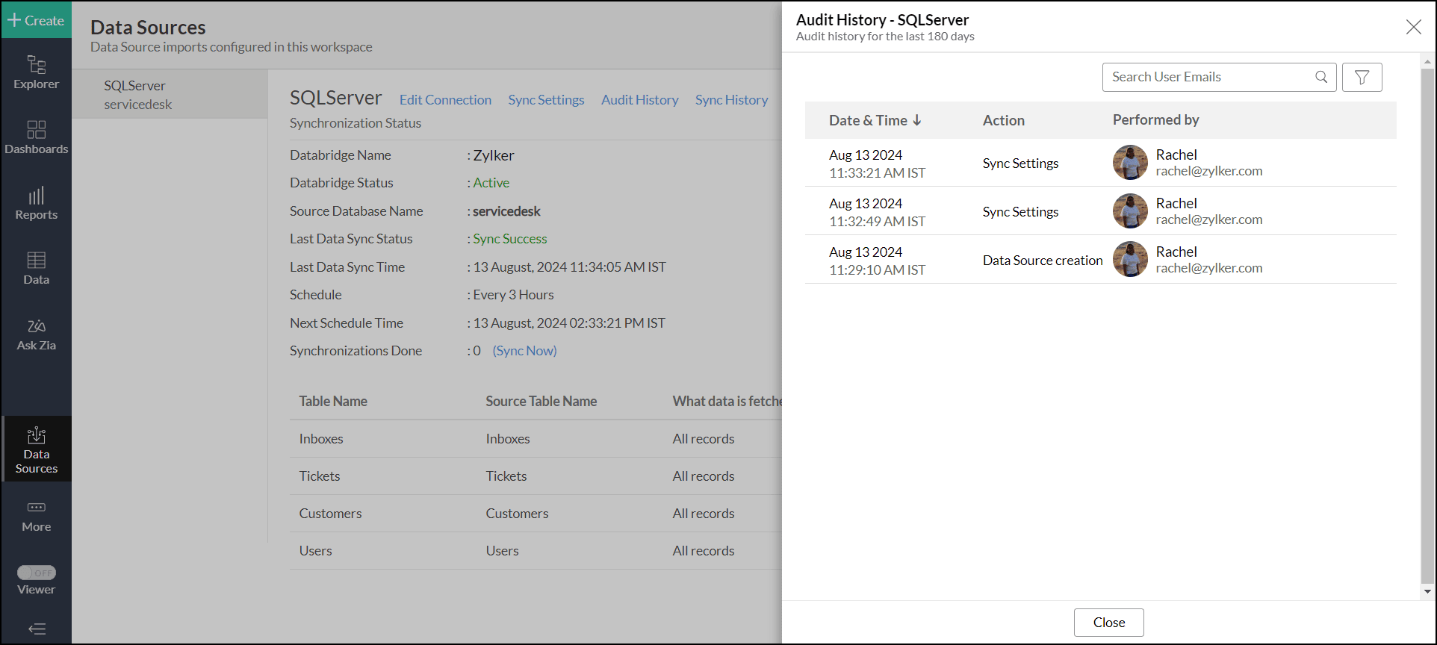The image size is (1437, 645).
Task: Collapse the left sidebar menu
Action: 37,629
